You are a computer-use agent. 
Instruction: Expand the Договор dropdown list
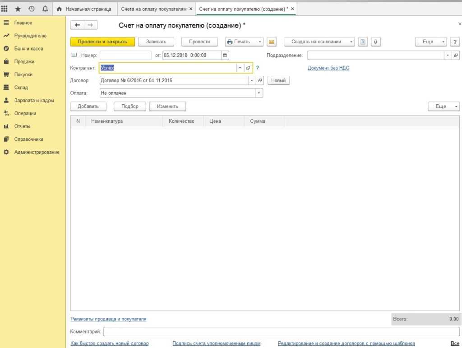pyautogui.click(x=252, y=80)
